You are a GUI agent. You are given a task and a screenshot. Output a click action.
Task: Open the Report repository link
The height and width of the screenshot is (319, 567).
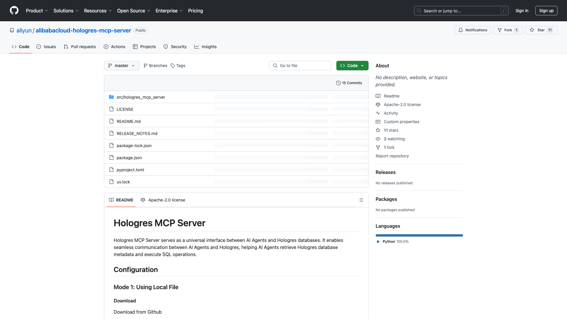392,156
